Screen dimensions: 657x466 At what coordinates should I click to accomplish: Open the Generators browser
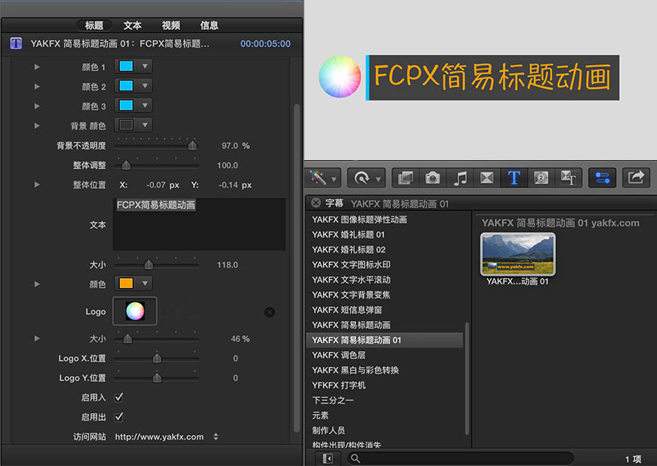[541, 178]
